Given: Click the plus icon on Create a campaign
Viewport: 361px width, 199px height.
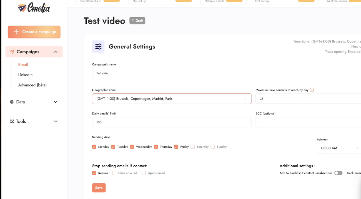Looking at the screenshot, I should [x=16, y=32].
